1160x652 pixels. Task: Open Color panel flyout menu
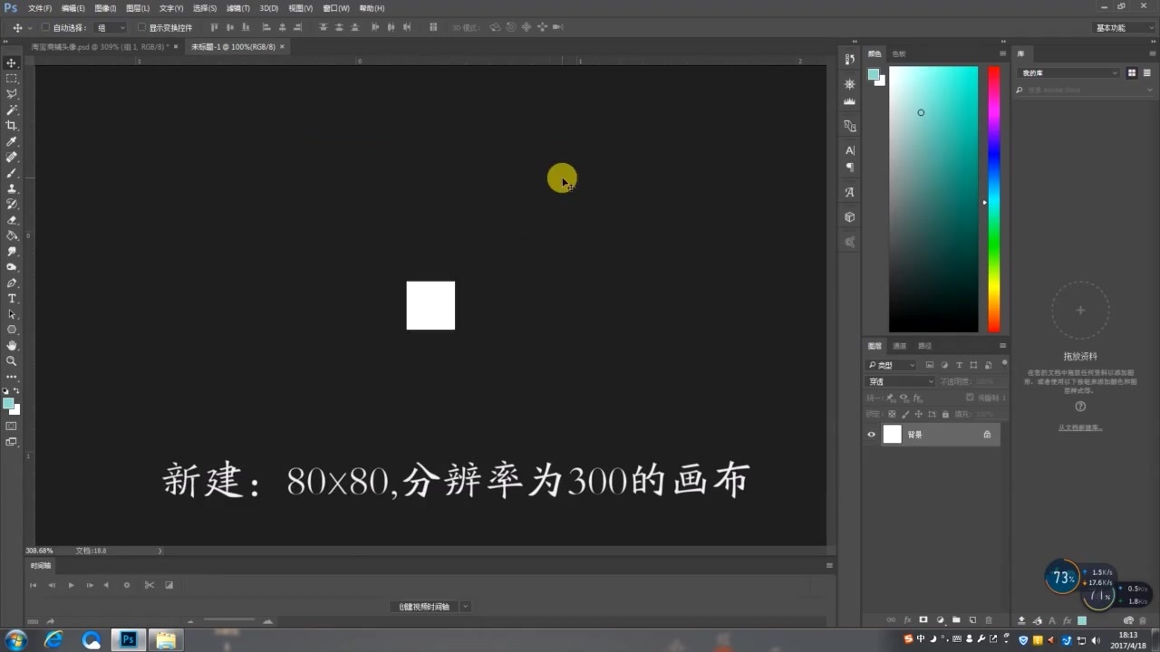pyautogui.click(x=1002, y=53)
